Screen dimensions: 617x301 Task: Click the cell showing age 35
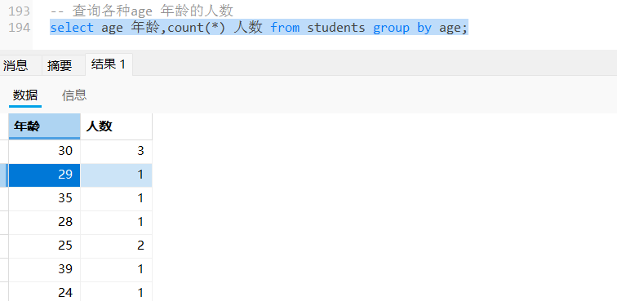pyautogui.click(x=44, y=199)
